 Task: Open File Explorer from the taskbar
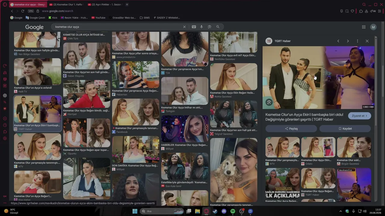click(x=198, y=211)
